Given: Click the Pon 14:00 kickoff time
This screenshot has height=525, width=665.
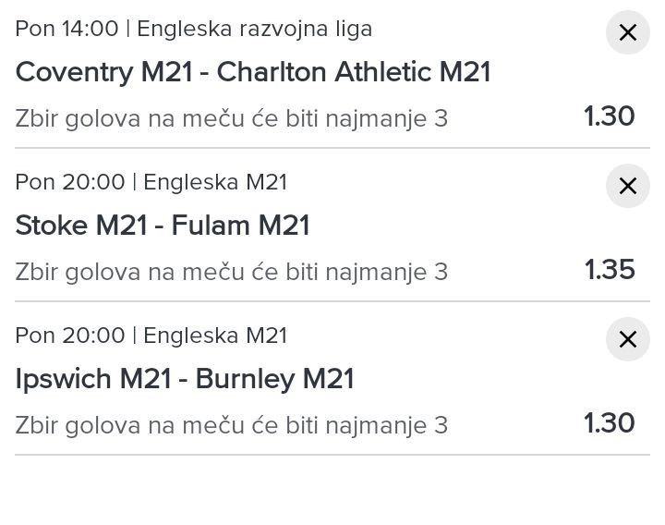Looking at the screenshot, I should click(x=67, y=30).
